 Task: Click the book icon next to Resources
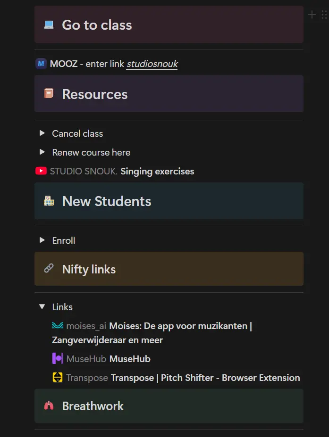tap(49, 94)
